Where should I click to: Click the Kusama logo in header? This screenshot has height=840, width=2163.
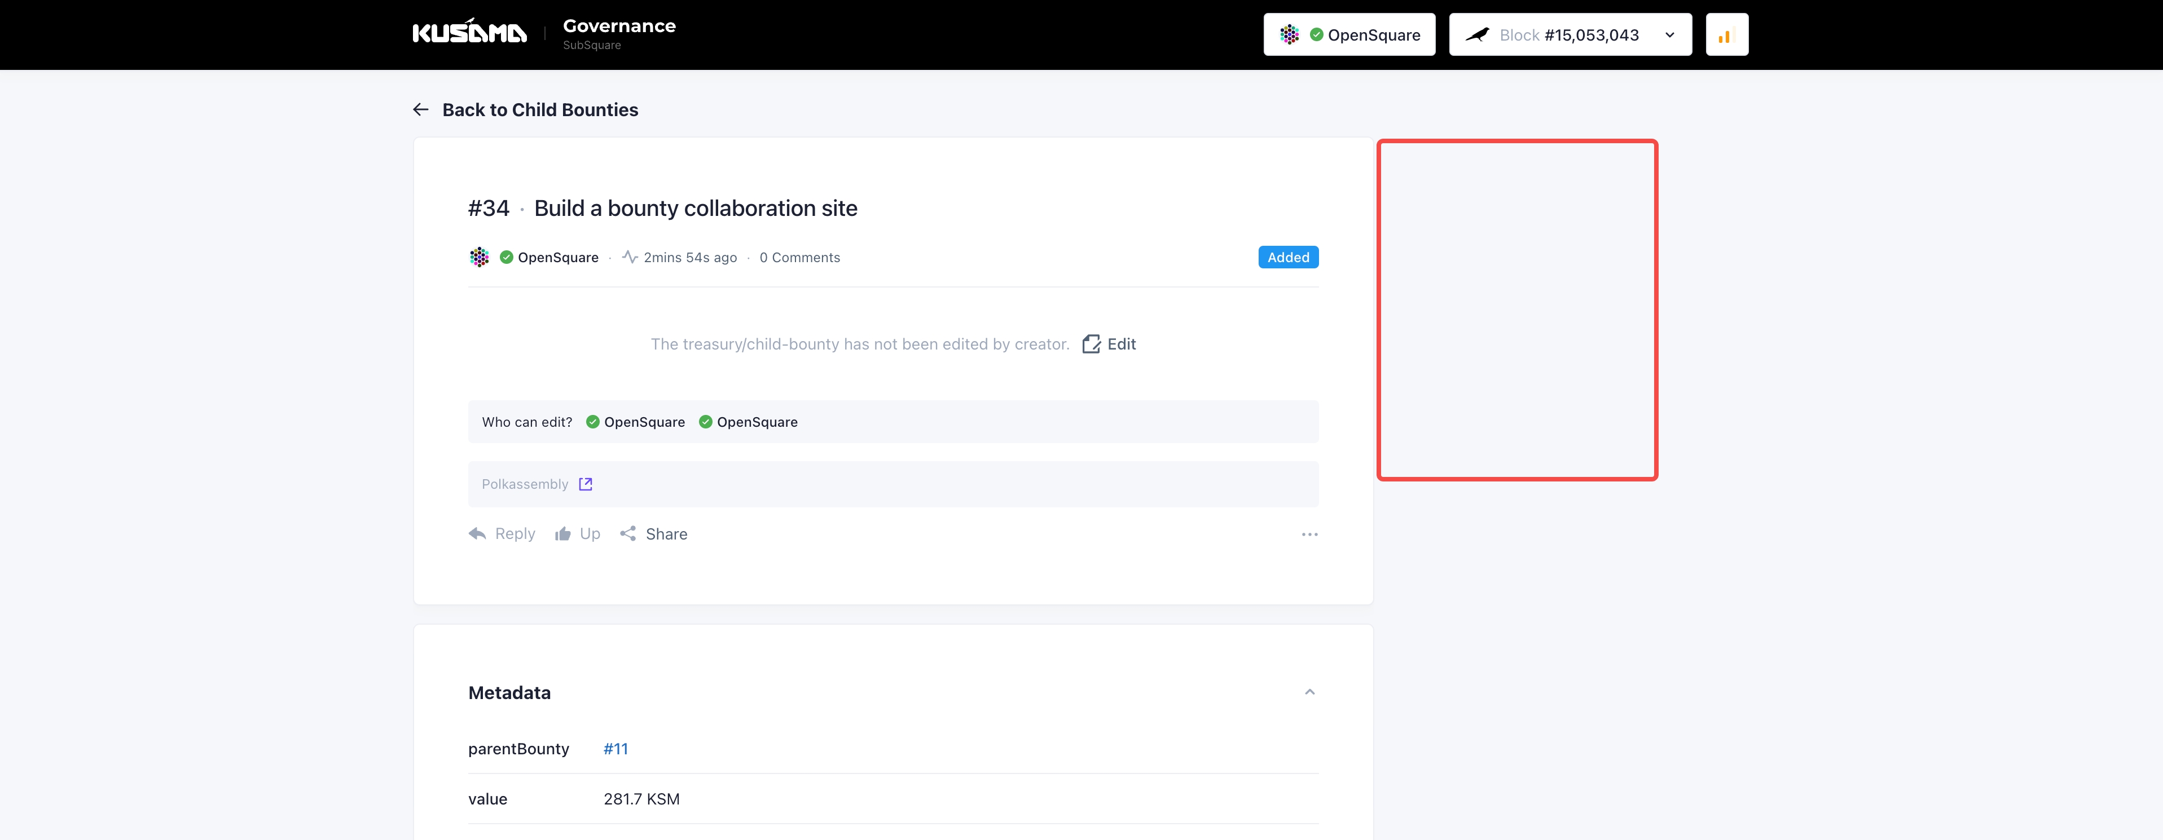(x=469, y=32)
